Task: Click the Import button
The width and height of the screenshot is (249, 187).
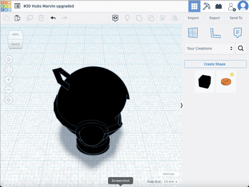Action: 193,18
